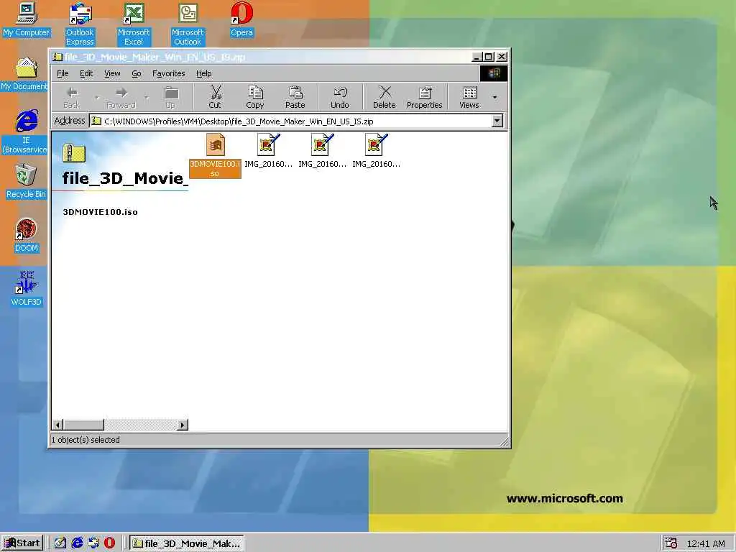This screenshot has width=736, height=552.
Task: Click the Paste clipboard toolbar button
Action: [295, 97]
